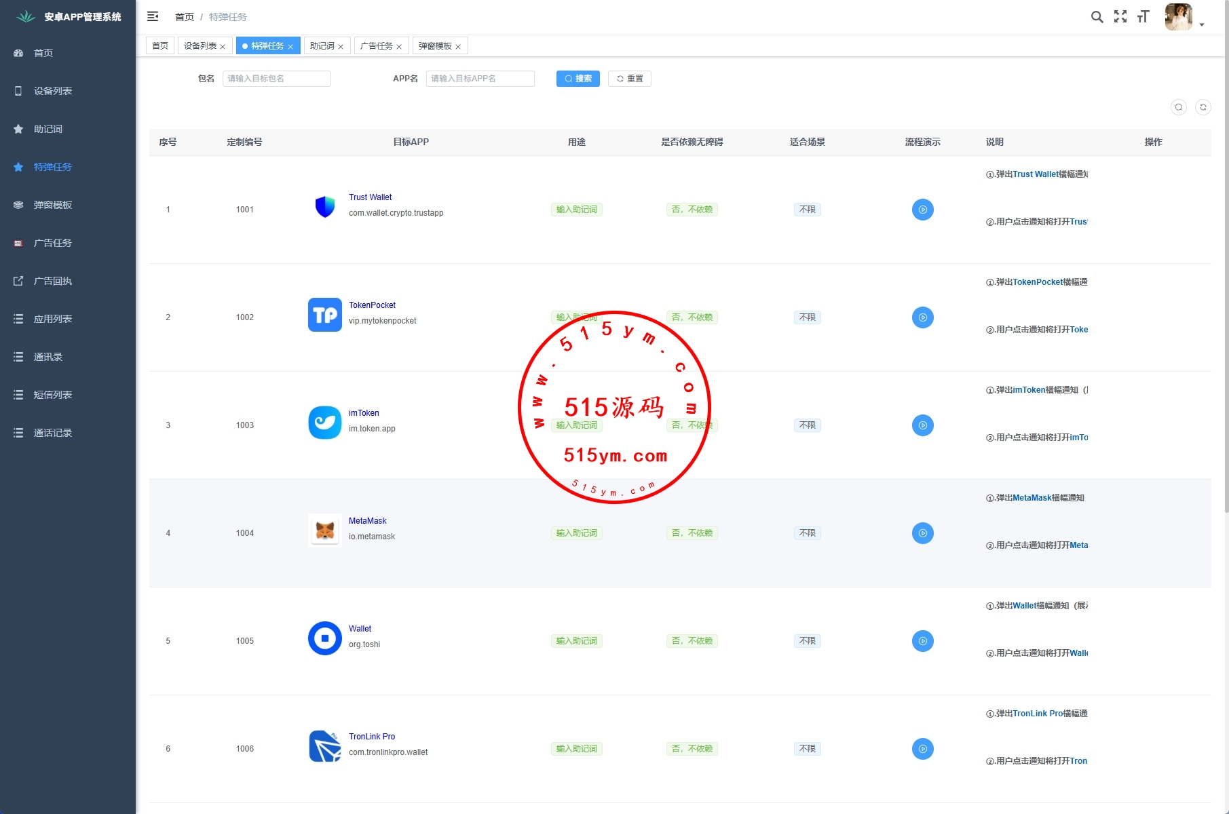Click the 否，不依赖 tag in Trust Wallet row
1229x814 pixels.
point(692,210)
